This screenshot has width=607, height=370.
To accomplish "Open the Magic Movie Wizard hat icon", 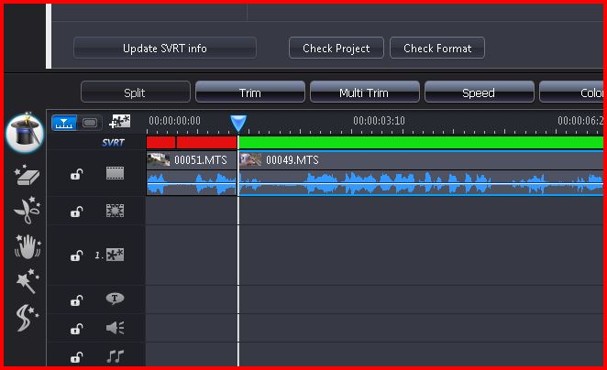I will 25,134.
